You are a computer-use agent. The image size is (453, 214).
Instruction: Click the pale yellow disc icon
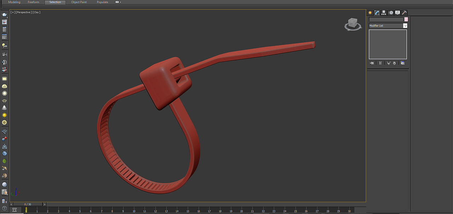coord(4,122)
